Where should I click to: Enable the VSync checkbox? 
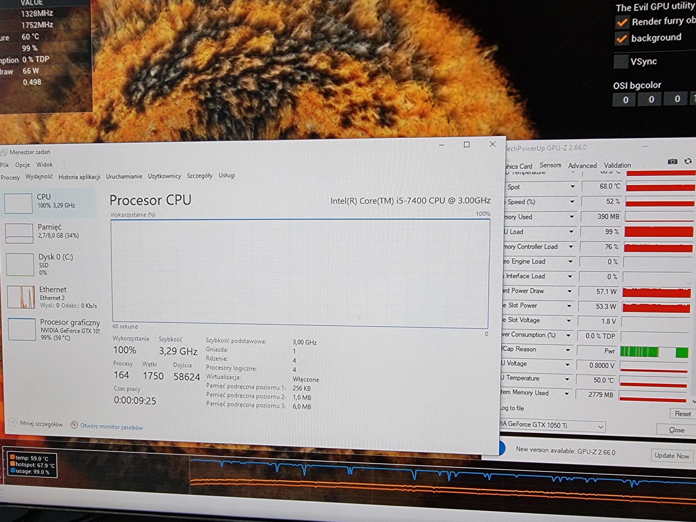(621, 62)
